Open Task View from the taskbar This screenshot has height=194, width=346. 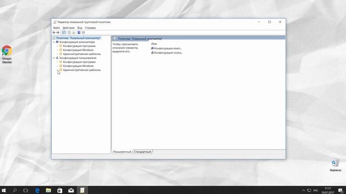pyautogui.click(x=25, y=190)
